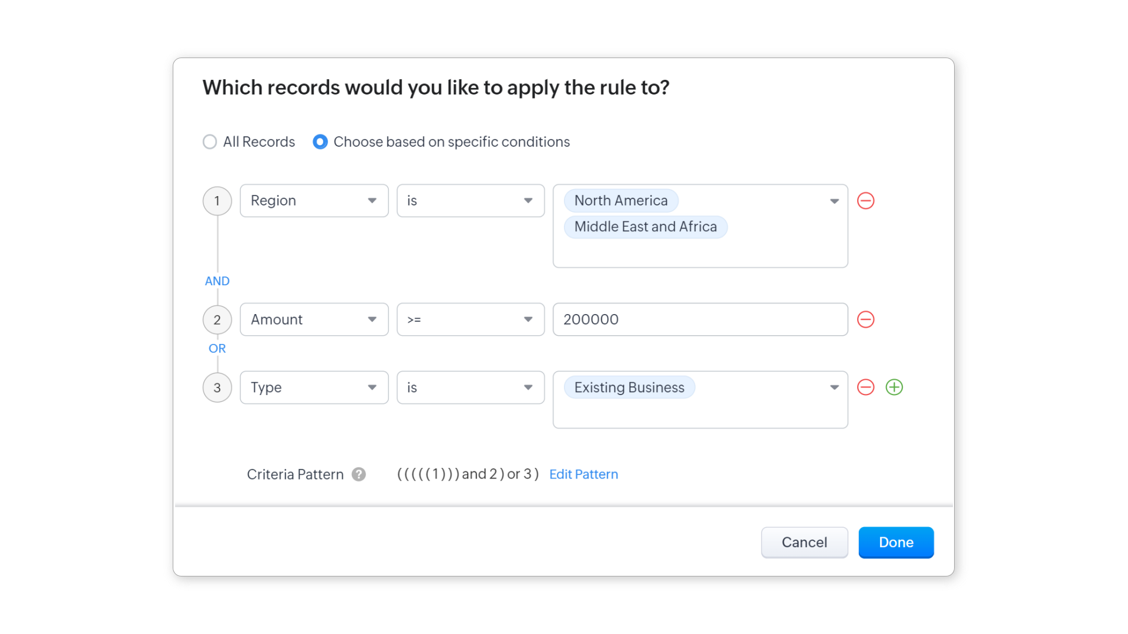Select the All Records radio option

tap(210, 142)
